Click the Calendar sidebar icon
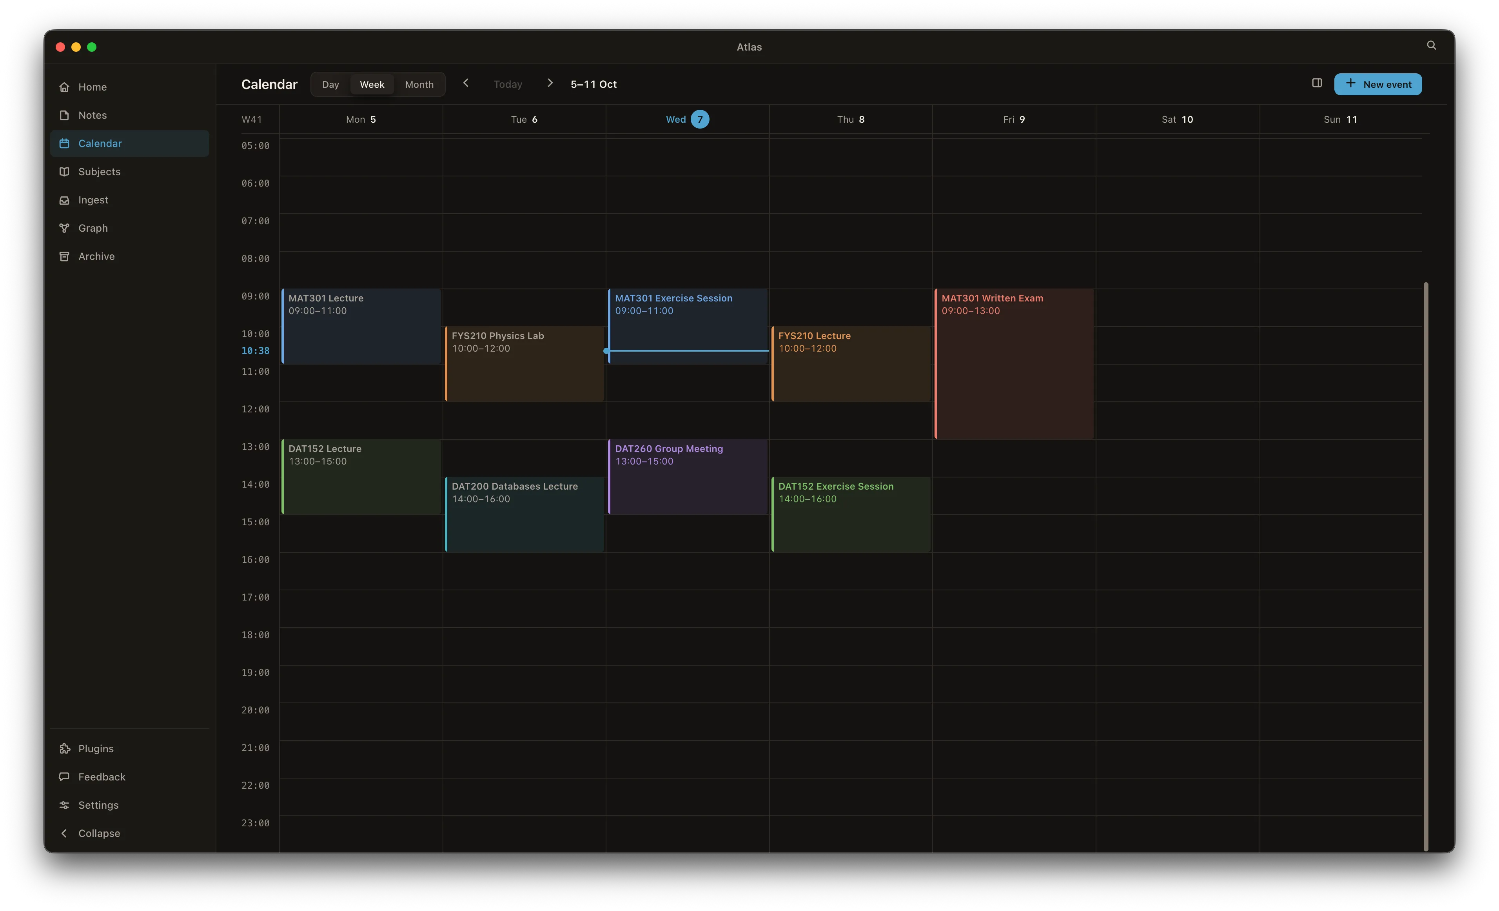 tap(65, 143)
